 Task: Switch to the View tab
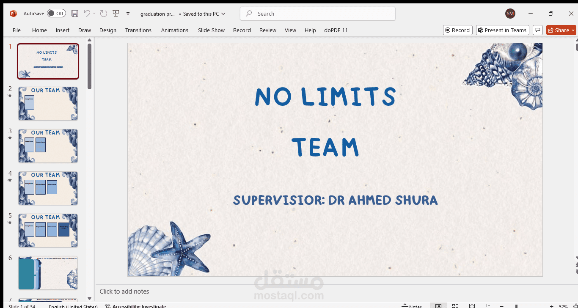pos(290,30)
